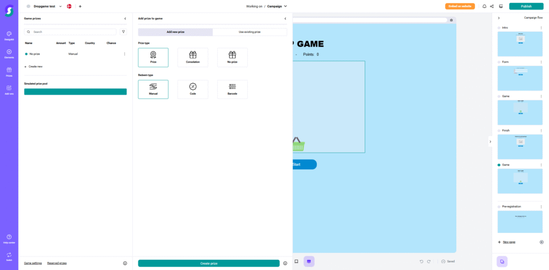Select the No-prize prize type
The width and height of the screenshot is (549, 270).
tap(232, 57)
